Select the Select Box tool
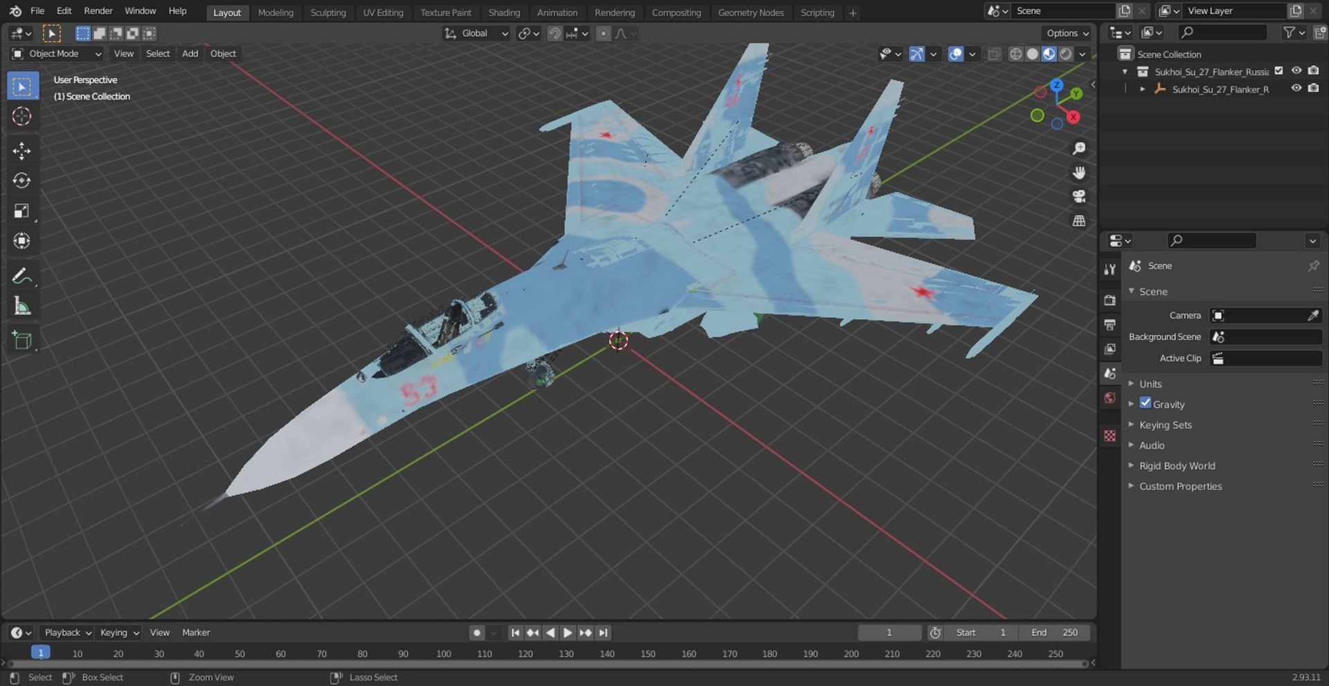 (22, 87)
